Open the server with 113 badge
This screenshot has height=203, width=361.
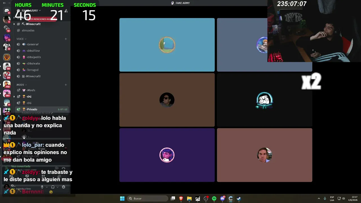tap(7, 84)
